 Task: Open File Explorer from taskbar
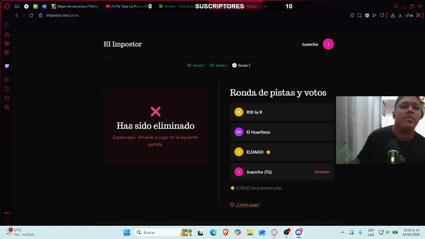pos(250,233)
